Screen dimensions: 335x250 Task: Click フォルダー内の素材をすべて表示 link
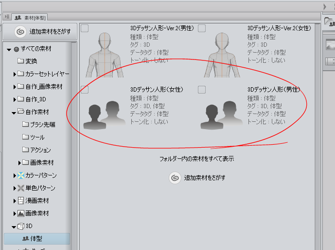point(197,159)
